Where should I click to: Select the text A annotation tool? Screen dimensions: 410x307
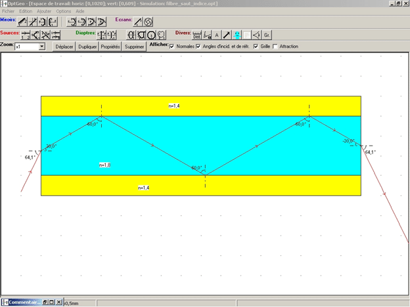[x=217, y=35]
